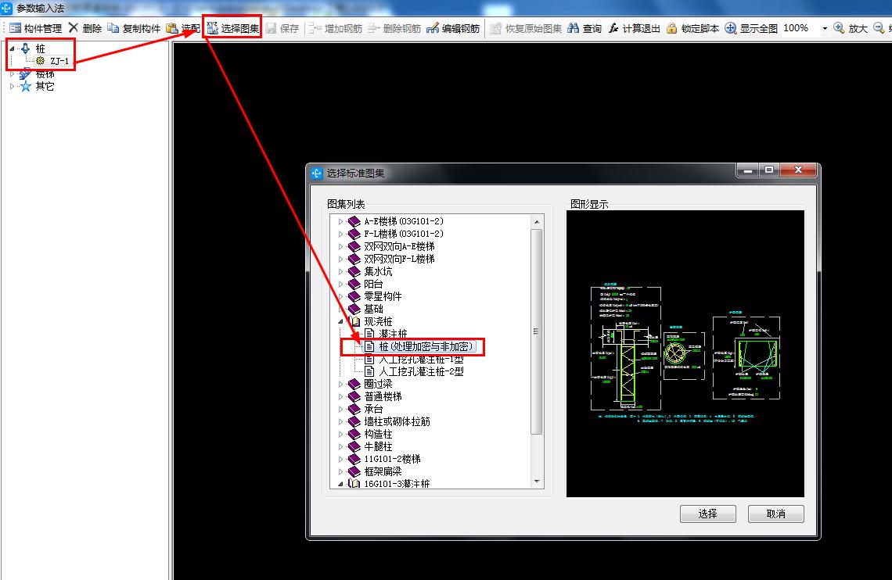Click the atlas list scrollbar thumb
The height and width of the screenshot is (580, 892).
tap(537, 331)
